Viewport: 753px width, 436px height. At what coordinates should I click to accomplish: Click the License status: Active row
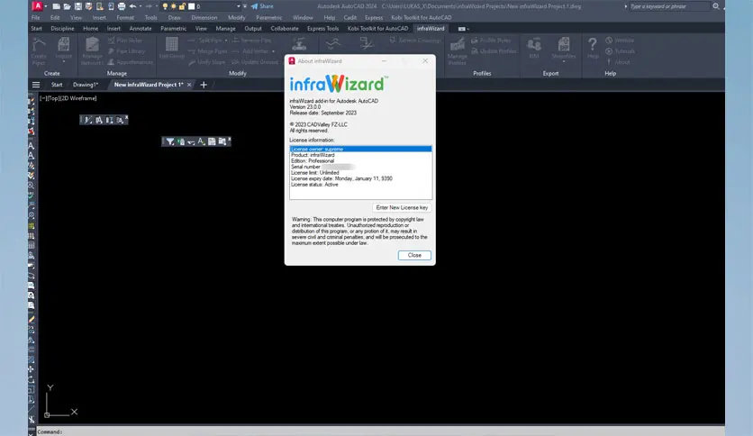coord(360,185)
